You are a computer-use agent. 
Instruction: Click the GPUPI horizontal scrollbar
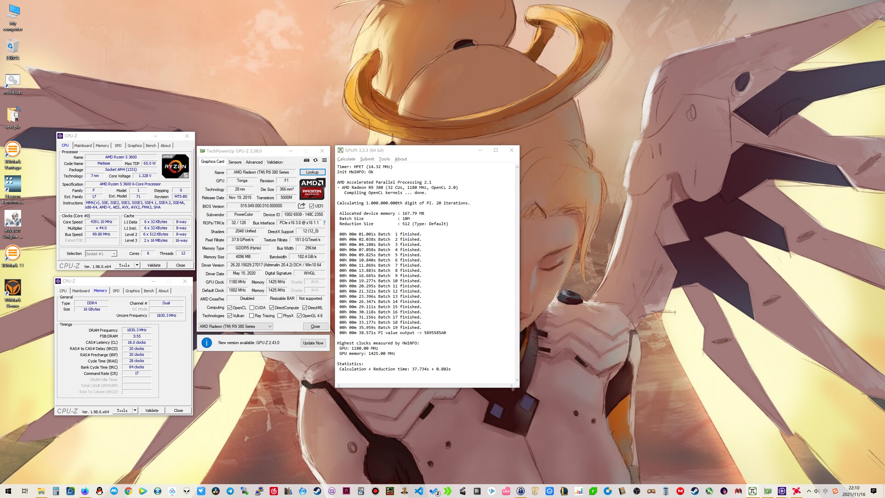[x=425, y=385]
